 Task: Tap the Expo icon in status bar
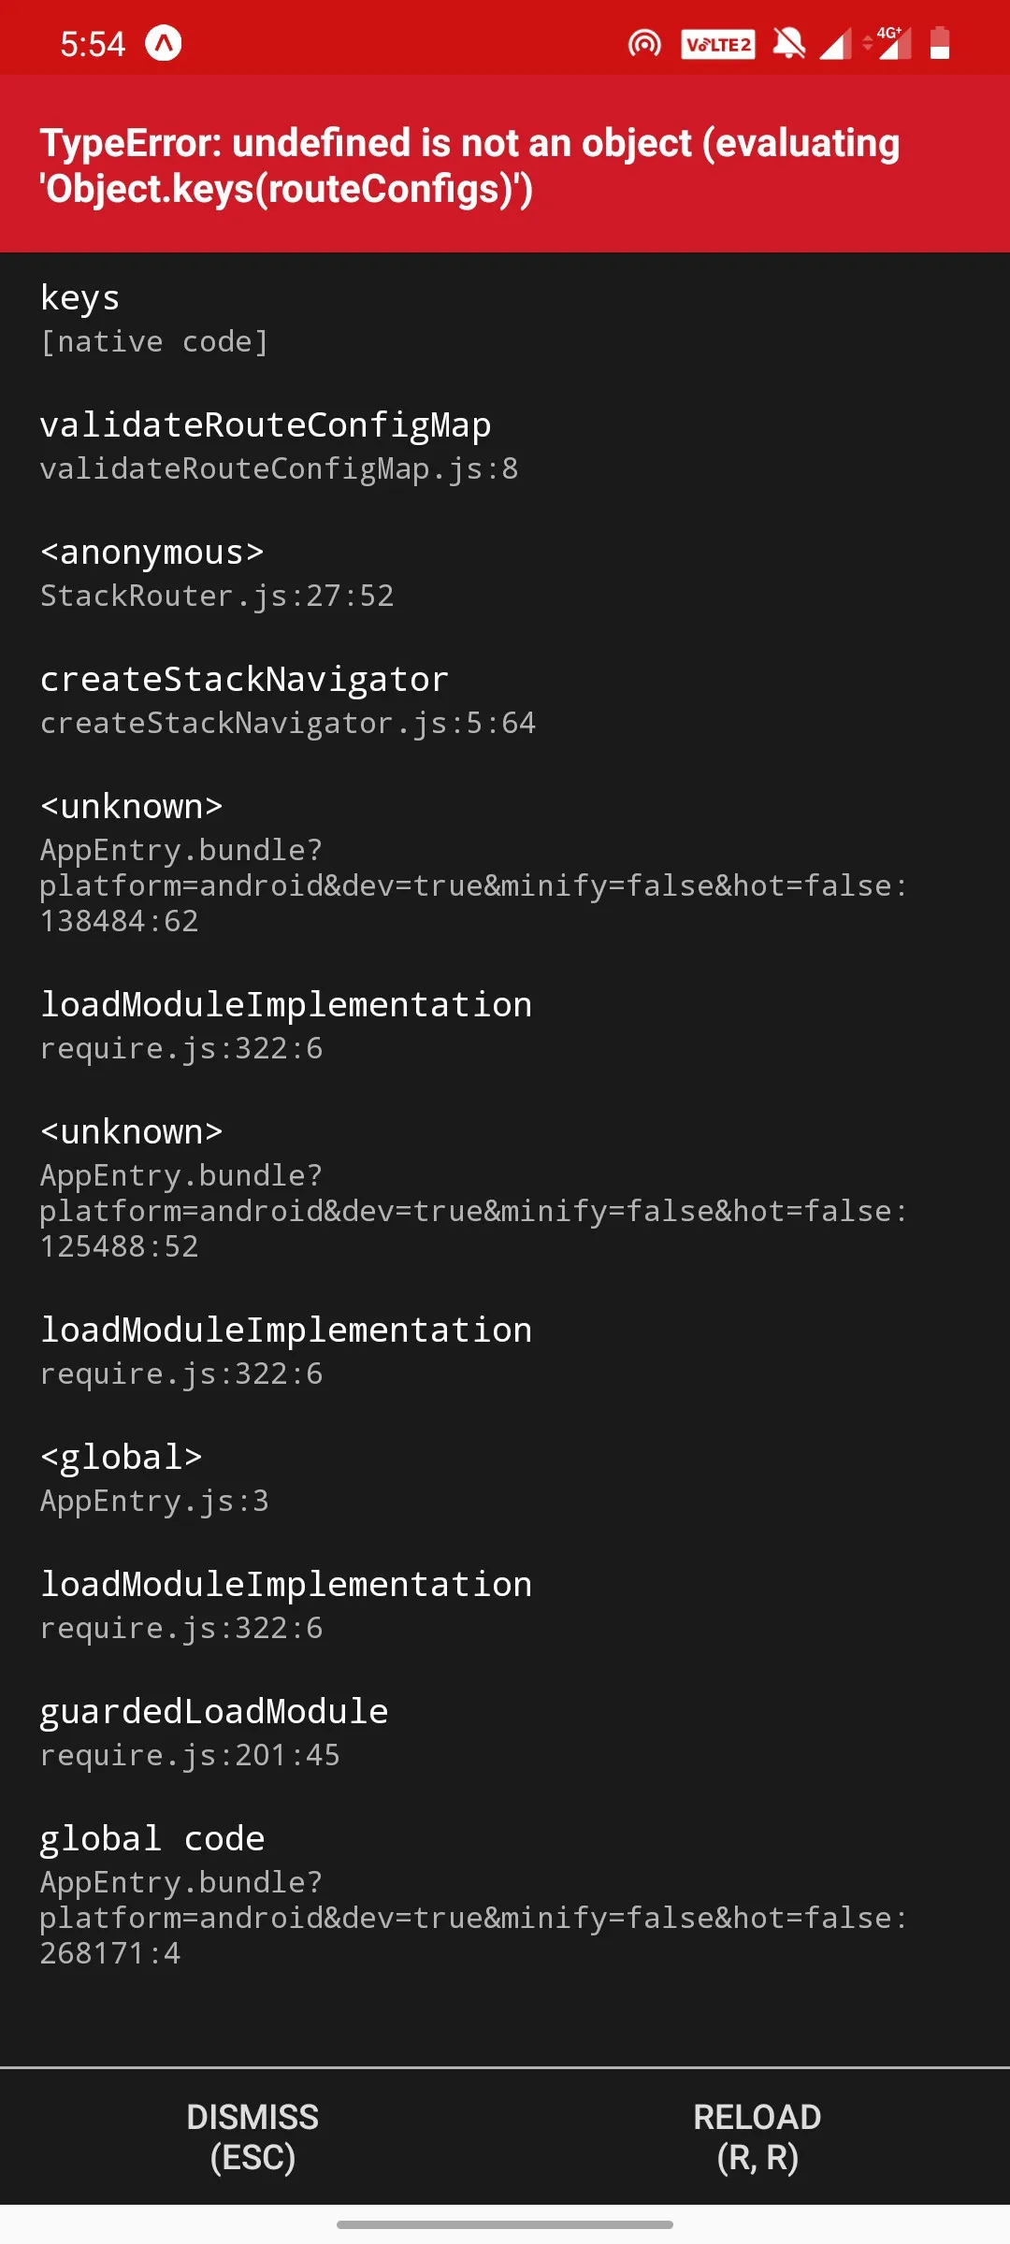pos(163,43)
